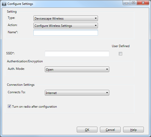Expand the Action dropdown list
Screen dimensions: 151x137
tap(66, 25)
